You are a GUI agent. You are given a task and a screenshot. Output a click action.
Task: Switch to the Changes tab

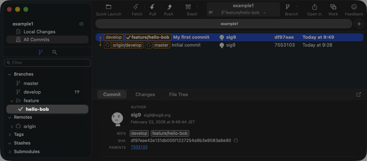pos(145,95)
